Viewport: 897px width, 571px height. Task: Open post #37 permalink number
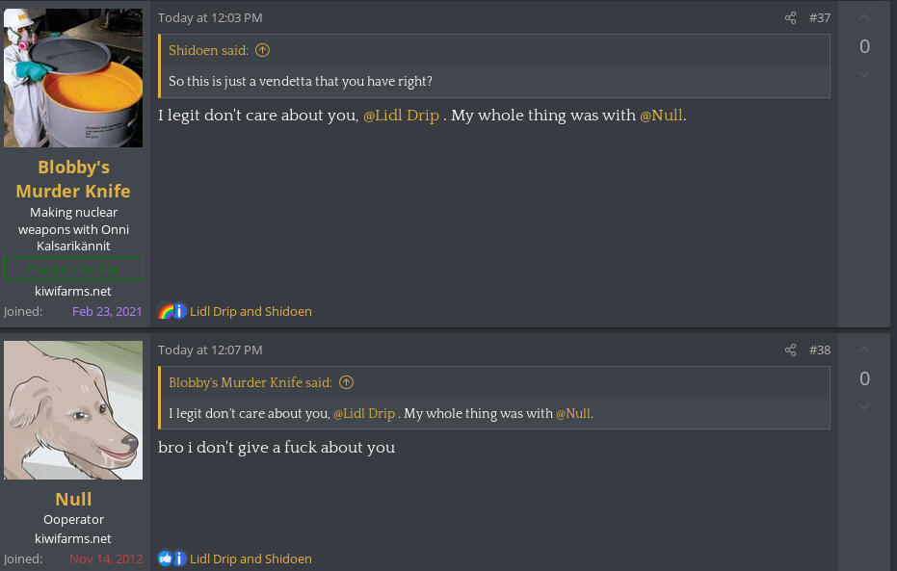pyautogui.click(x=819, y=18)
